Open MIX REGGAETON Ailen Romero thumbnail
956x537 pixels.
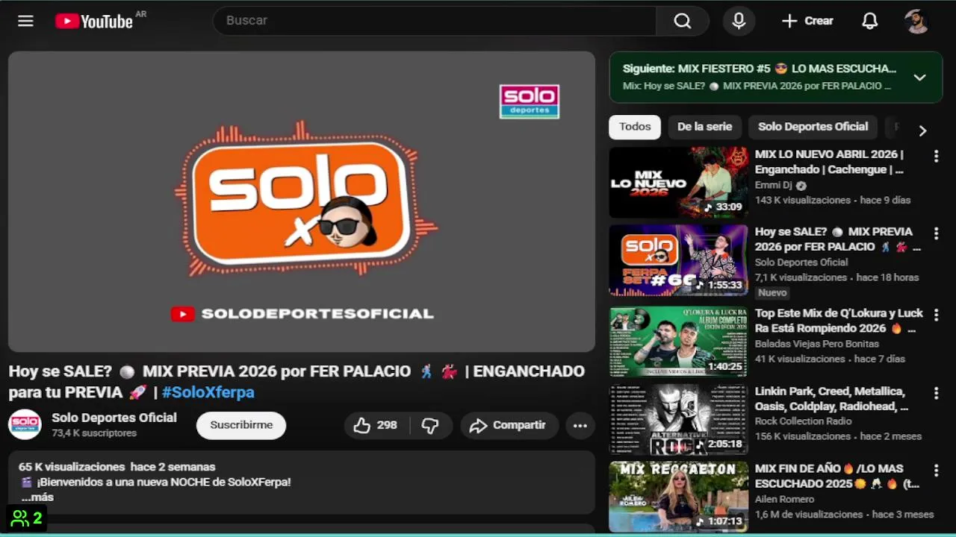point(678,497)
